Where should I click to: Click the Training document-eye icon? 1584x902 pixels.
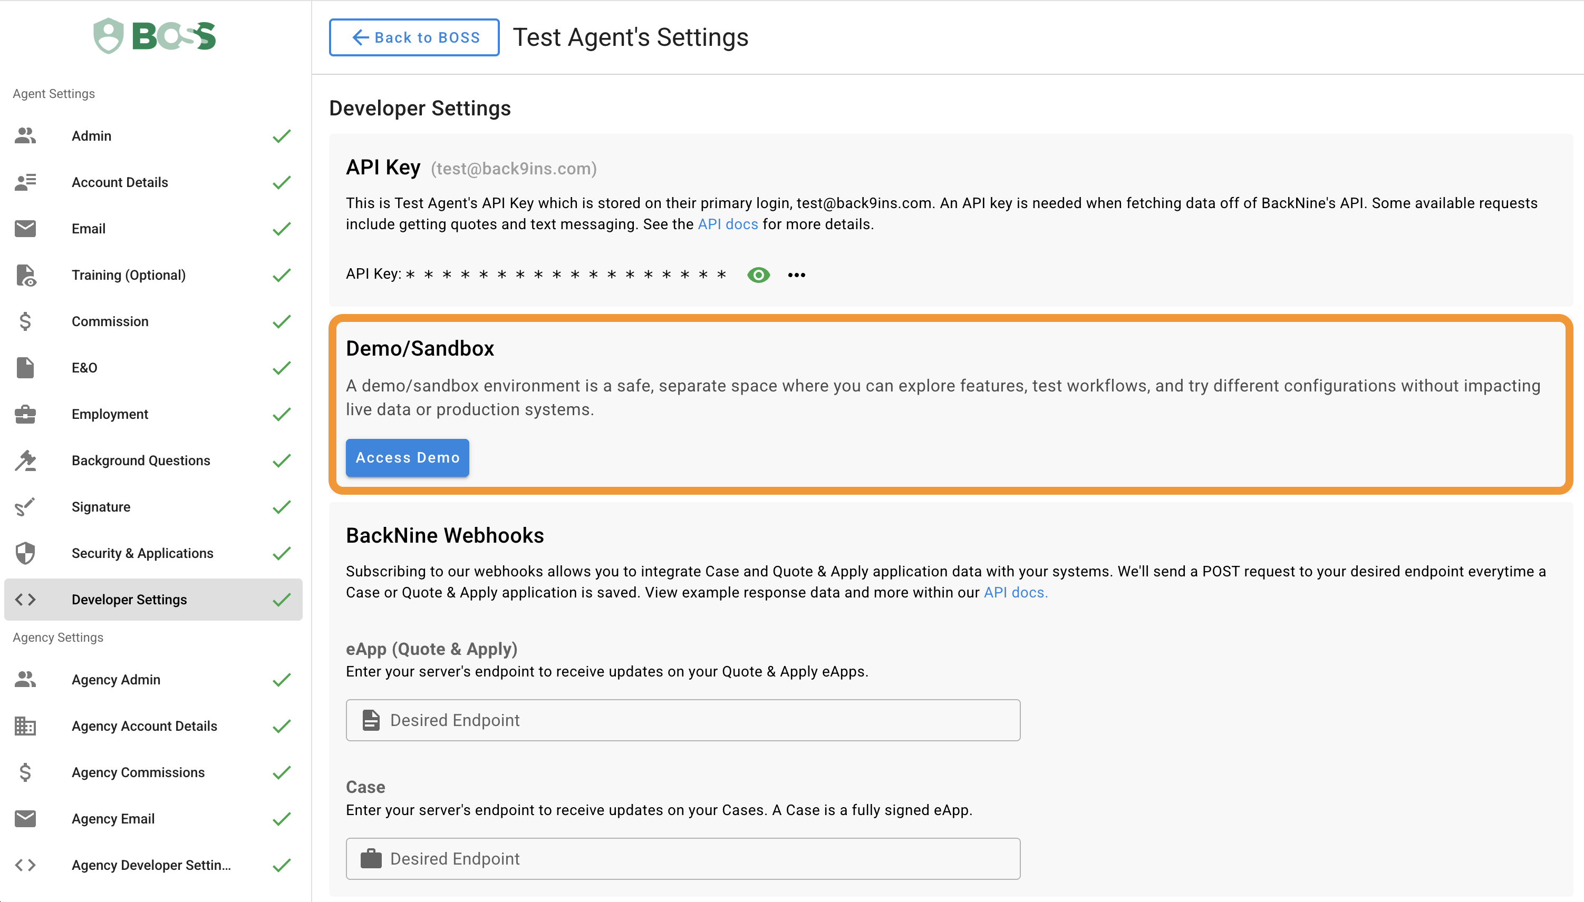25,275
